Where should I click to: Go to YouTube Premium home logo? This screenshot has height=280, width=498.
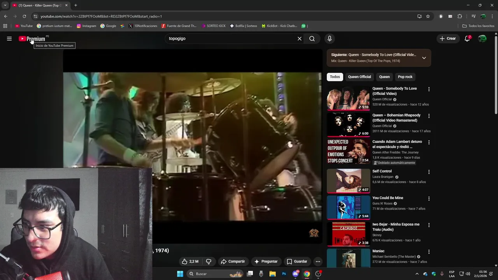(x=32, y=38)
